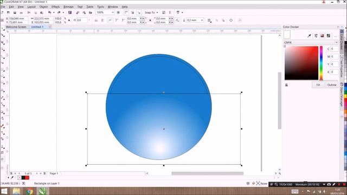347x195 pixels.
Task: Show color palettes icon in Color Docker
Action: click(x=329, y=36)
